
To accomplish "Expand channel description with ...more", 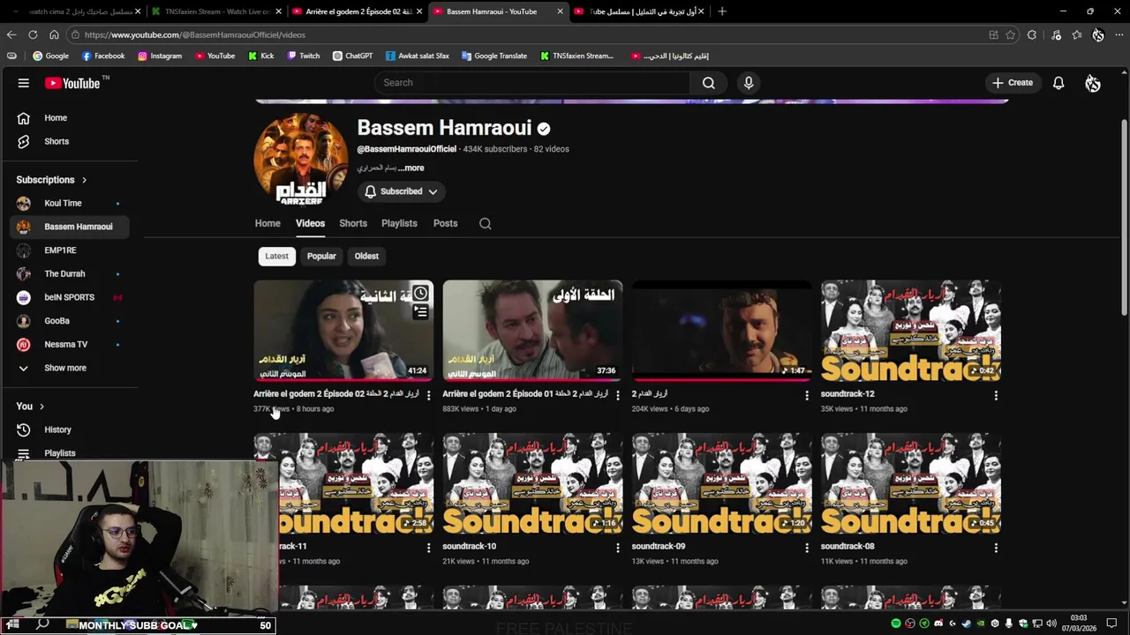I will [x=411, y=168].
